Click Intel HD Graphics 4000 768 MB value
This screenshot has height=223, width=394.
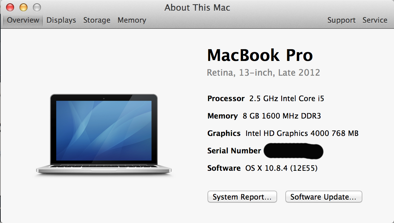click(302, 133)
